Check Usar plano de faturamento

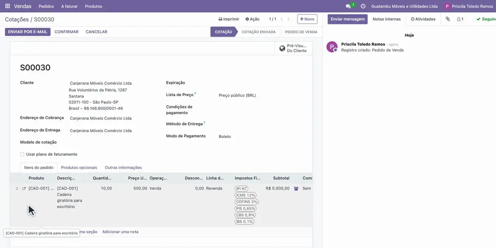point(22,154)
